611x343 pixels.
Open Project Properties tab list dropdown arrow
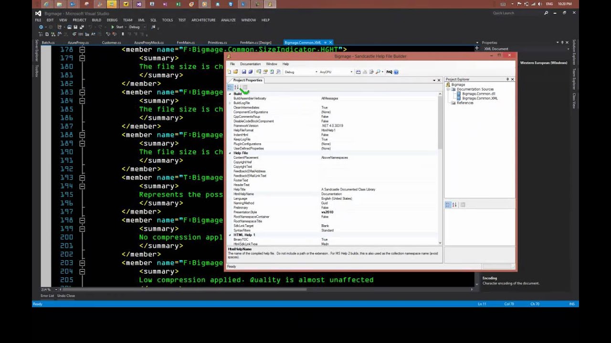pyautogui.click(x=434, y=80)
